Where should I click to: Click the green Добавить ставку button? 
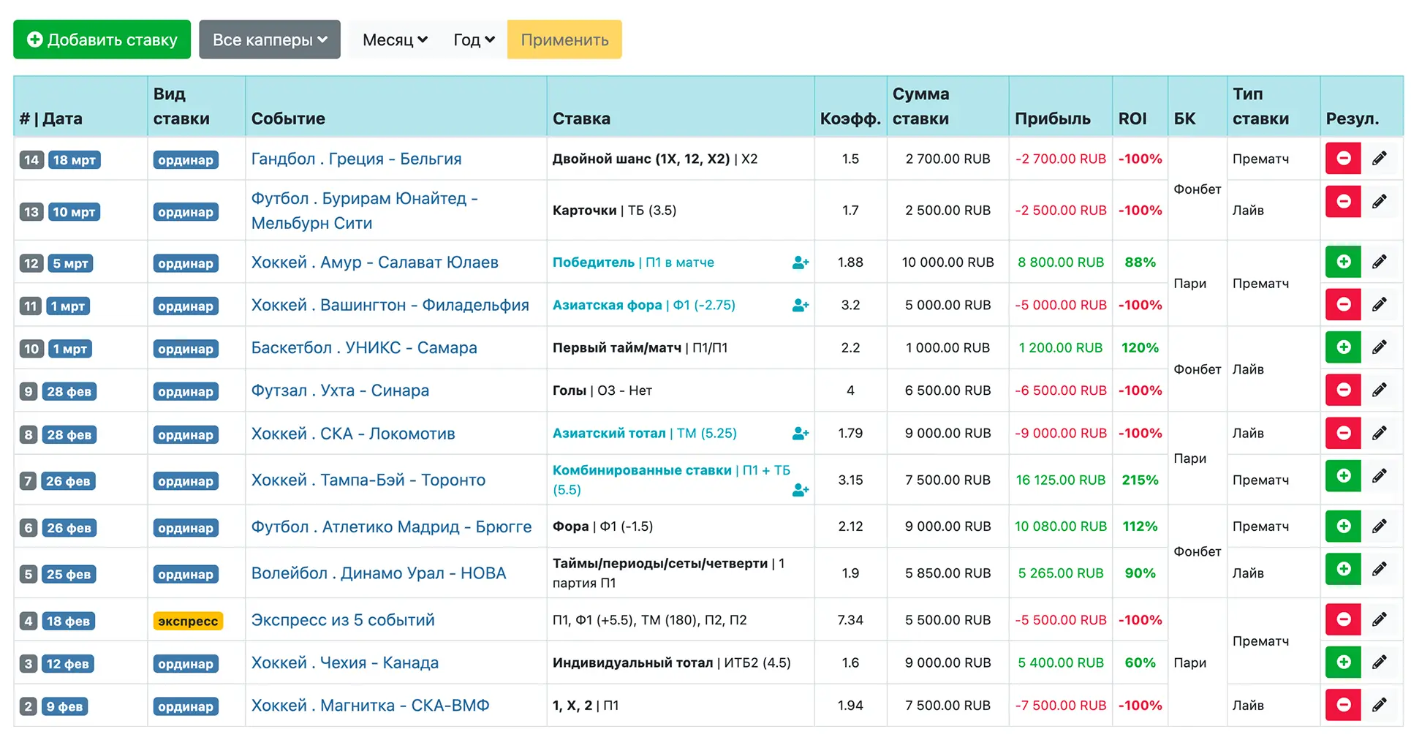pos(102,39)
